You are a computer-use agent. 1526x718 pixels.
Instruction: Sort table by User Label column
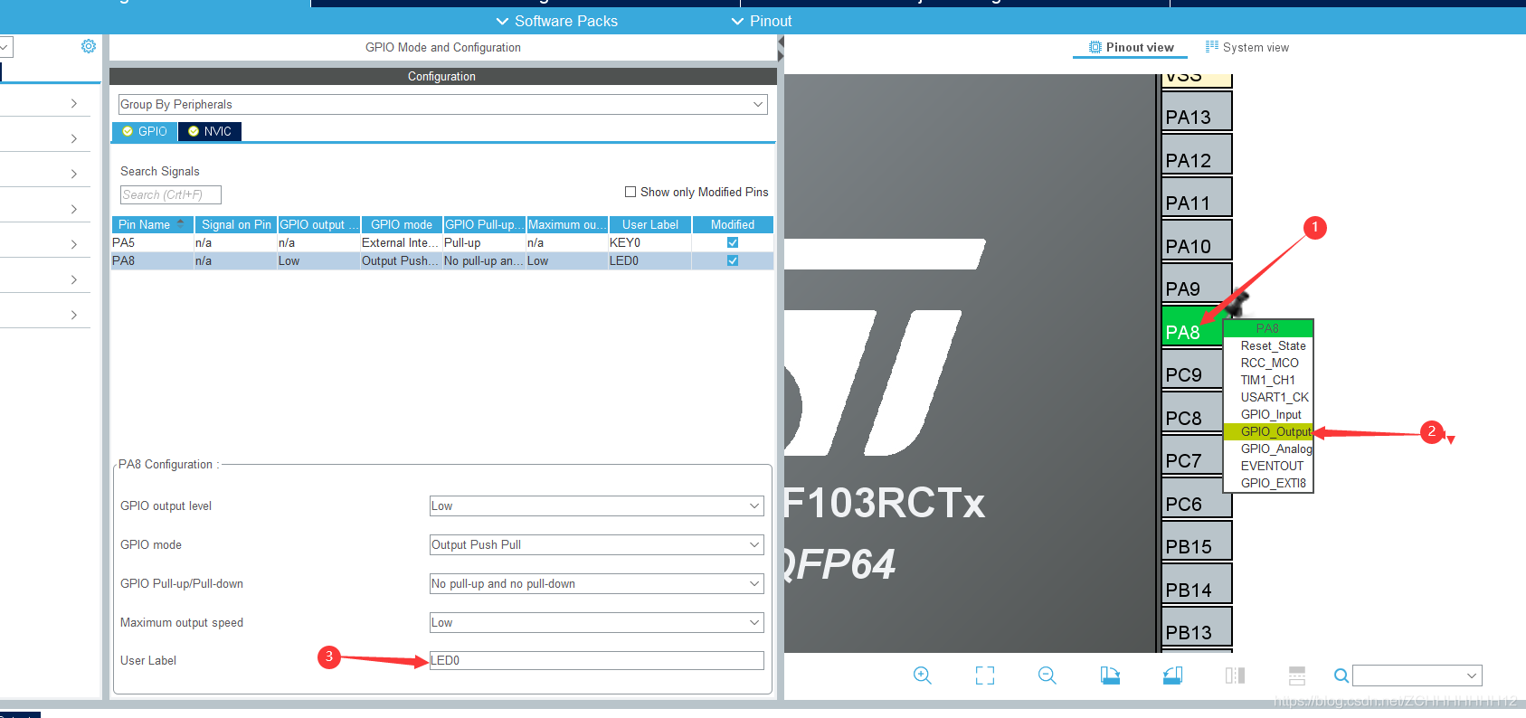tap(650, 224)
